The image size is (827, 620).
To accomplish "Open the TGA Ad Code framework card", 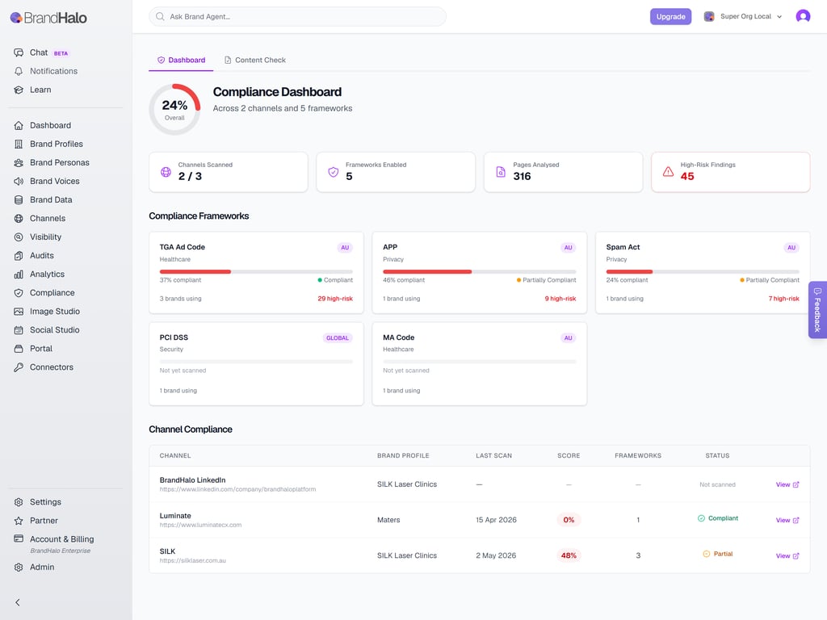I will click(x=256, y=273).
